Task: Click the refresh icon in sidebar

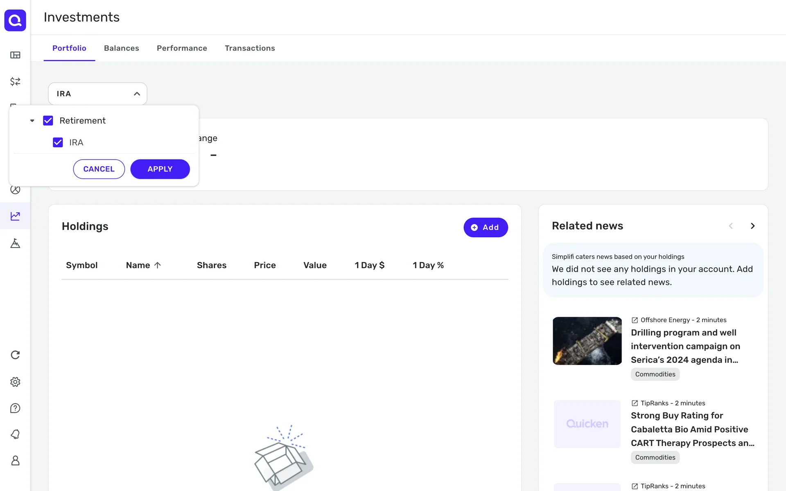Action: click(x=15, y=355)
